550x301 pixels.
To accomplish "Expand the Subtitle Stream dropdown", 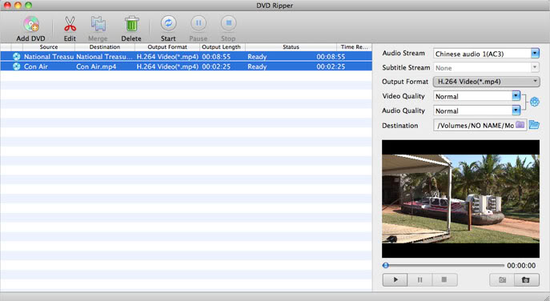I will point(535,67).
